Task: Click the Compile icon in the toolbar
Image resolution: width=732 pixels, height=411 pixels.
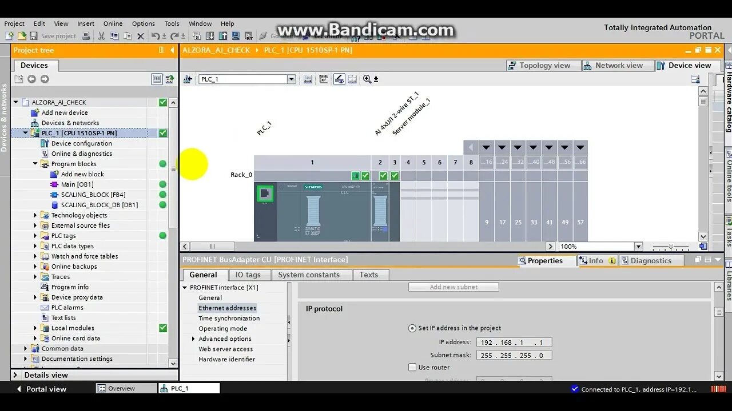Action: [197, 36]
